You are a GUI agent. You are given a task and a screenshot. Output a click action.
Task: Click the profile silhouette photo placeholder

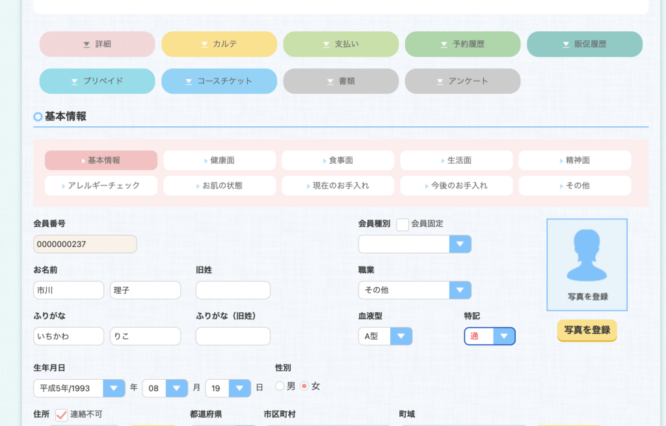(587, 263)
